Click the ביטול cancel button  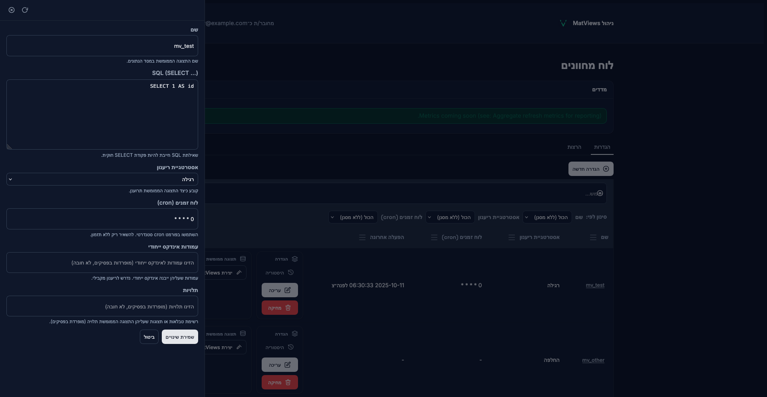point(149,337)
